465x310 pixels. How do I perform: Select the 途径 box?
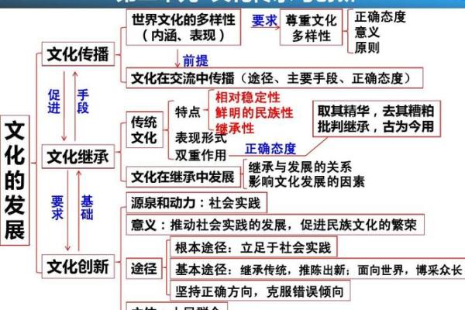144,268
